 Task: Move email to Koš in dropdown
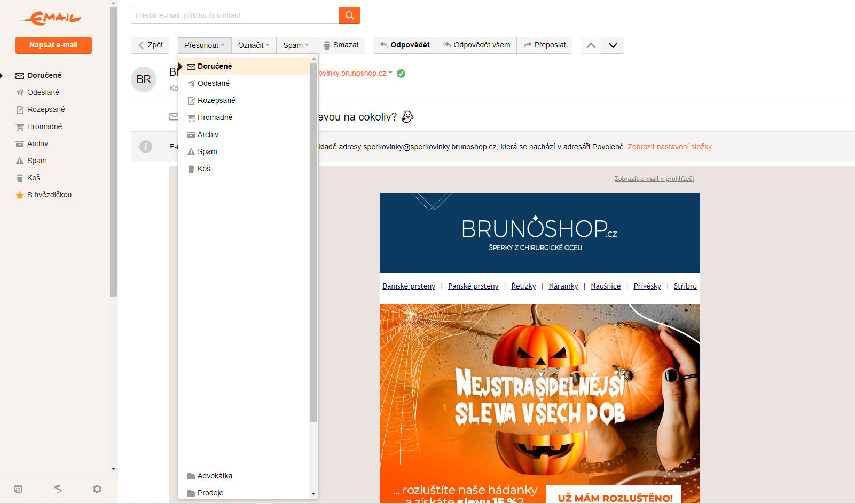244,169
